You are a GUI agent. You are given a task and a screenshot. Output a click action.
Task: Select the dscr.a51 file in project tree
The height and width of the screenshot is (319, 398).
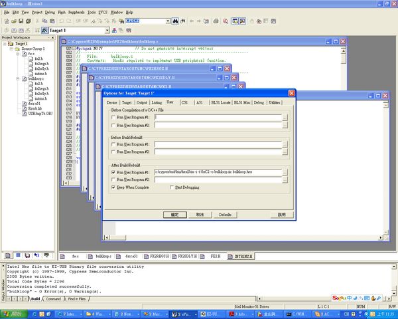[34, 103]
